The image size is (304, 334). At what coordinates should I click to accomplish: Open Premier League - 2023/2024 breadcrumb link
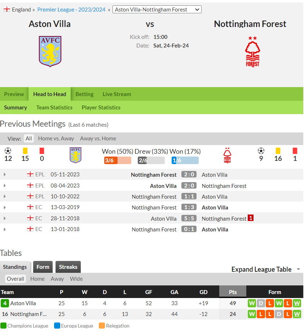[71, 10]
